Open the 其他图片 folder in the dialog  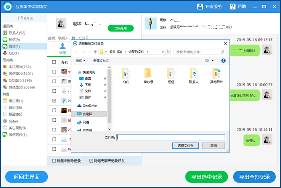click(216, 76)
